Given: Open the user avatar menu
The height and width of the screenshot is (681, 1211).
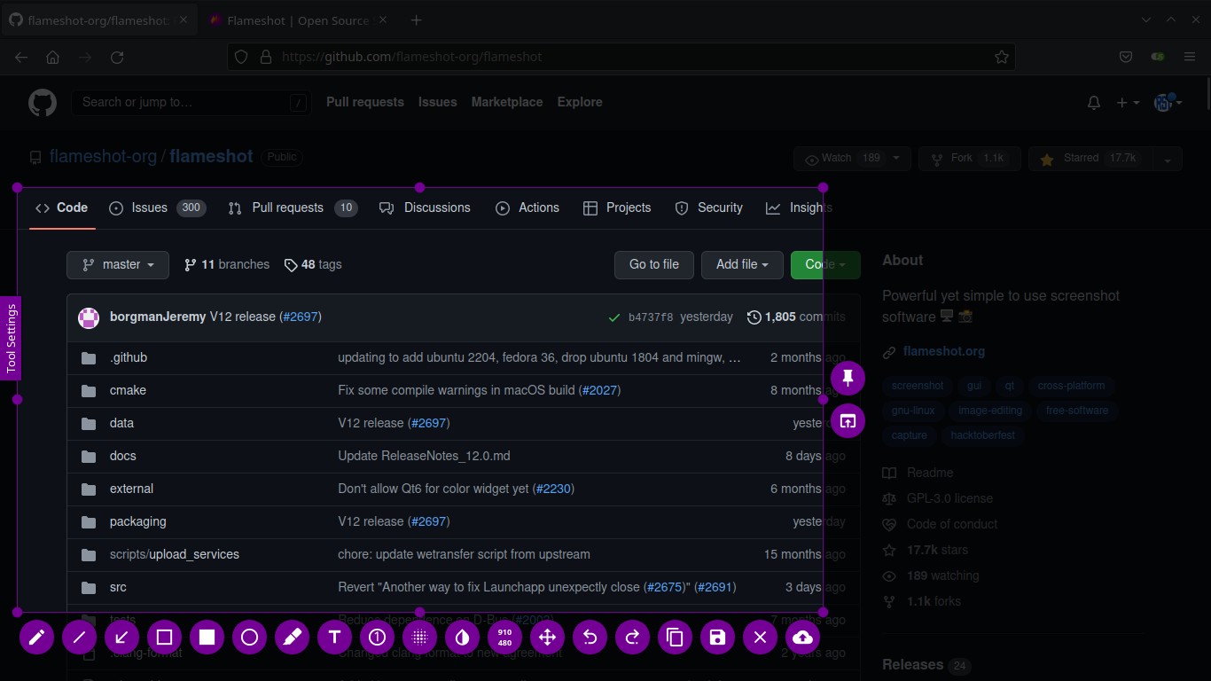Looking at the screenshot, I should pyautogui.click(x=1168, y=103).
